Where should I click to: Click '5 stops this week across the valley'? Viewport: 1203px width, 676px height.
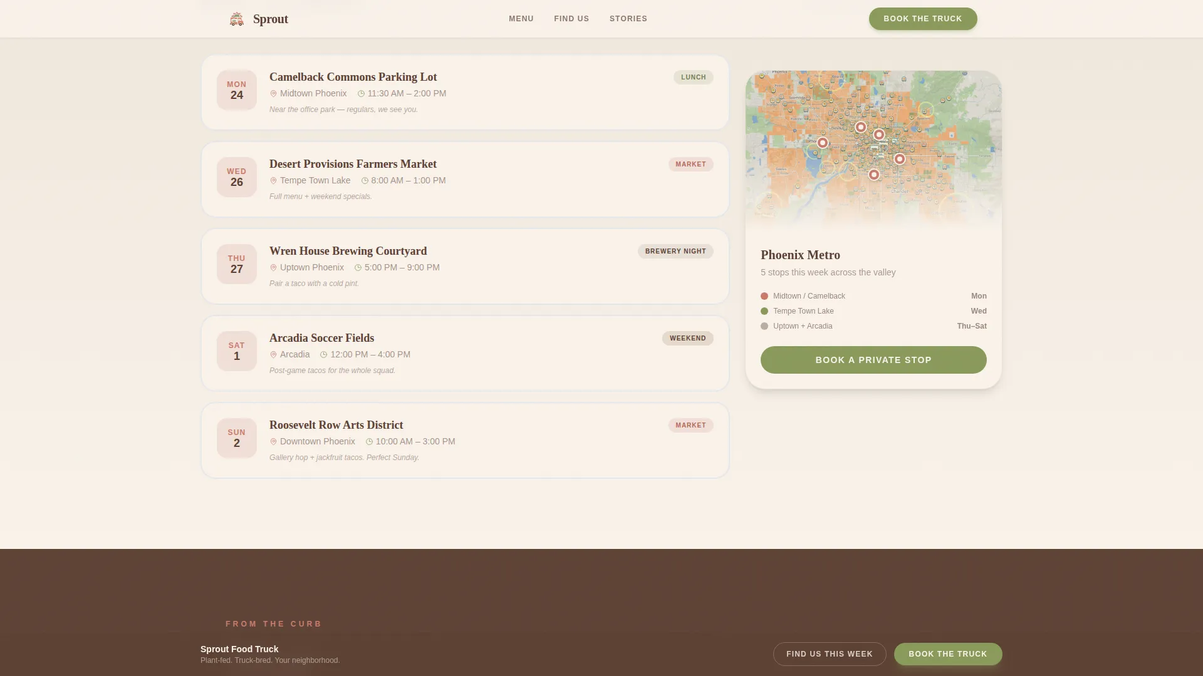pos(828,272)
